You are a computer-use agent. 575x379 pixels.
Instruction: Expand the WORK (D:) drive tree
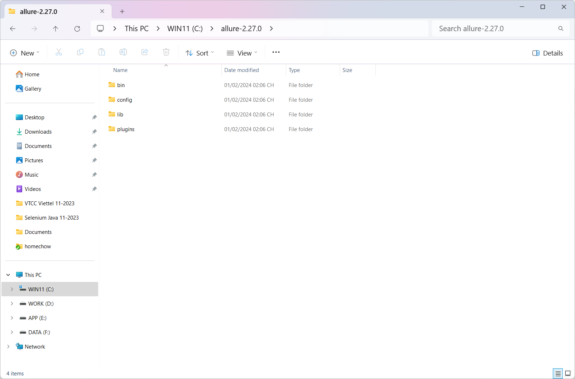[x=12, y=303]
